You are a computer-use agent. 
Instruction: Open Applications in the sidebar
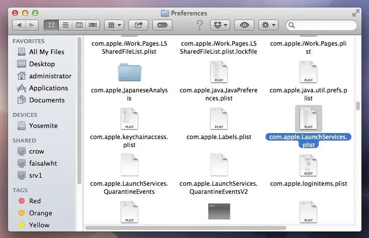coord(42,88)
